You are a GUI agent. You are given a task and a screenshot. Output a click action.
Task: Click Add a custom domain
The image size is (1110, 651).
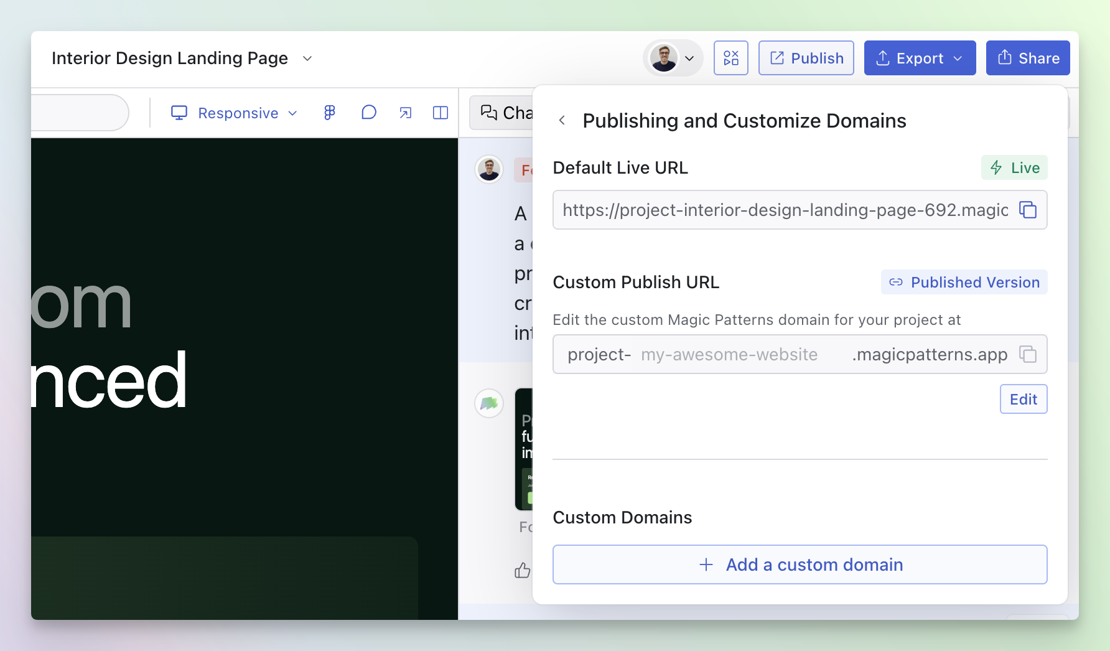pos(800,564)
